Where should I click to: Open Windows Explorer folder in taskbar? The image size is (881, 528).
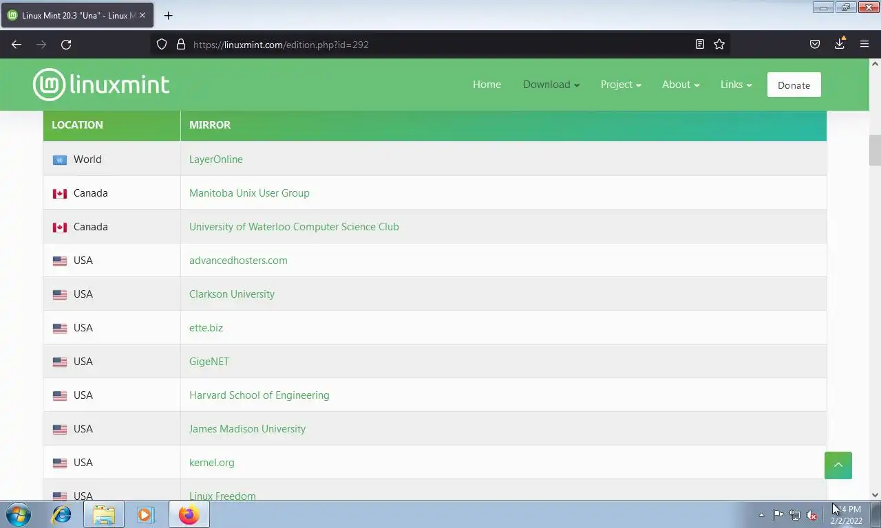point(104,514)
